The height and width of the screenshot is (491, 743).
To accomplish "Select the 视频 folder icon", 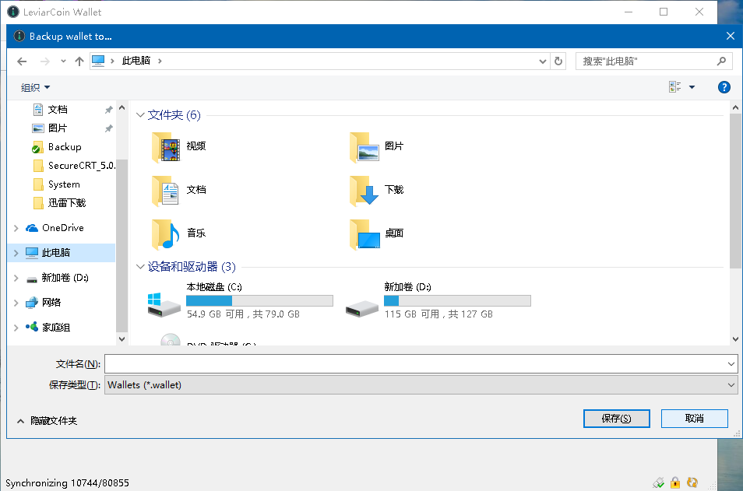I will pos(165,147).
